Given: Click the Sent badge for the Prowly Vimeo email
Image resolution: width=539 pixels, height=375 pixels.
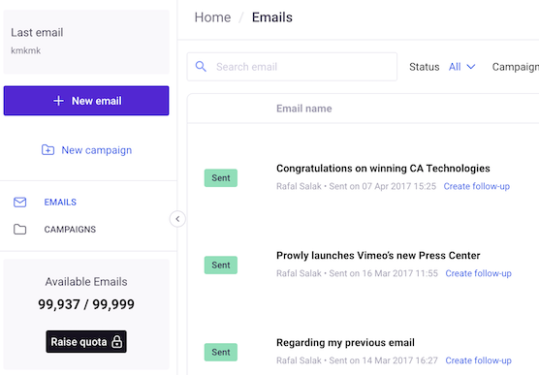Looking at the screenshot, I should click(221, 265).
